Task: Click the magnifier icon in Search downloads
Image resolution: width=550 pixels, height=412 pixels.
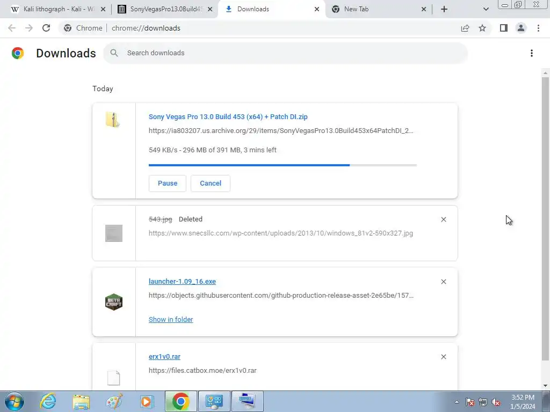Action: pos(114,53)
